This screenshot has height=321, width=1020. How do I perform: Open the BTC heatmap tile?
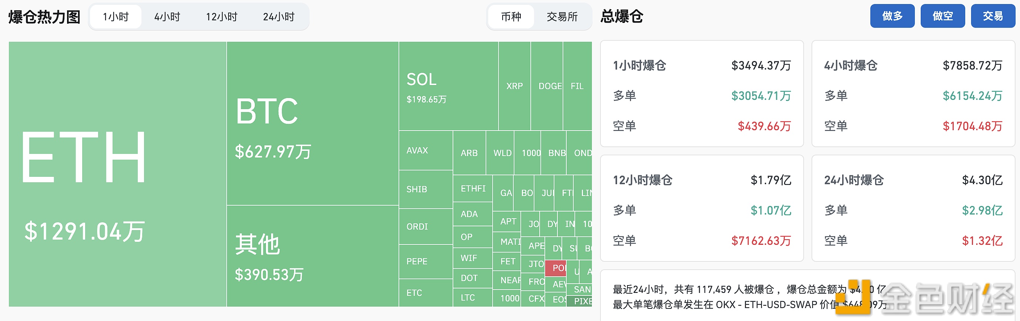[313, 124]
